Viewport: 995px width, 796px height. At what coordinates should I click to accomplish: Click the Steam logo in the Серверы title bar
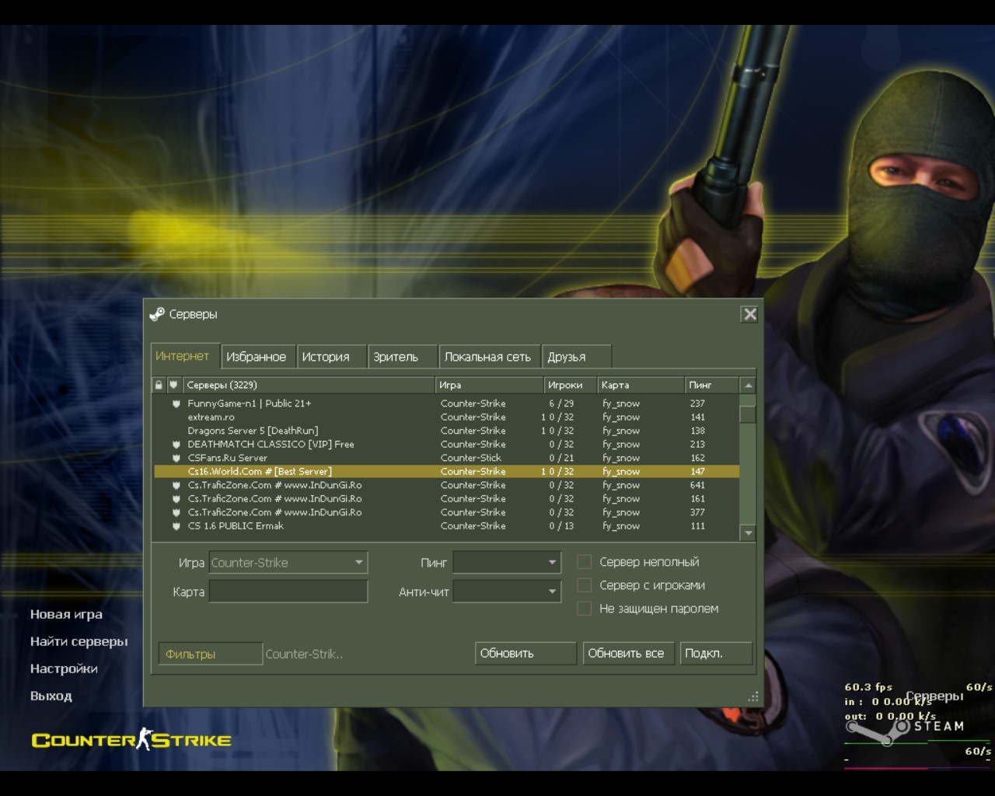(x=157, y=314)
